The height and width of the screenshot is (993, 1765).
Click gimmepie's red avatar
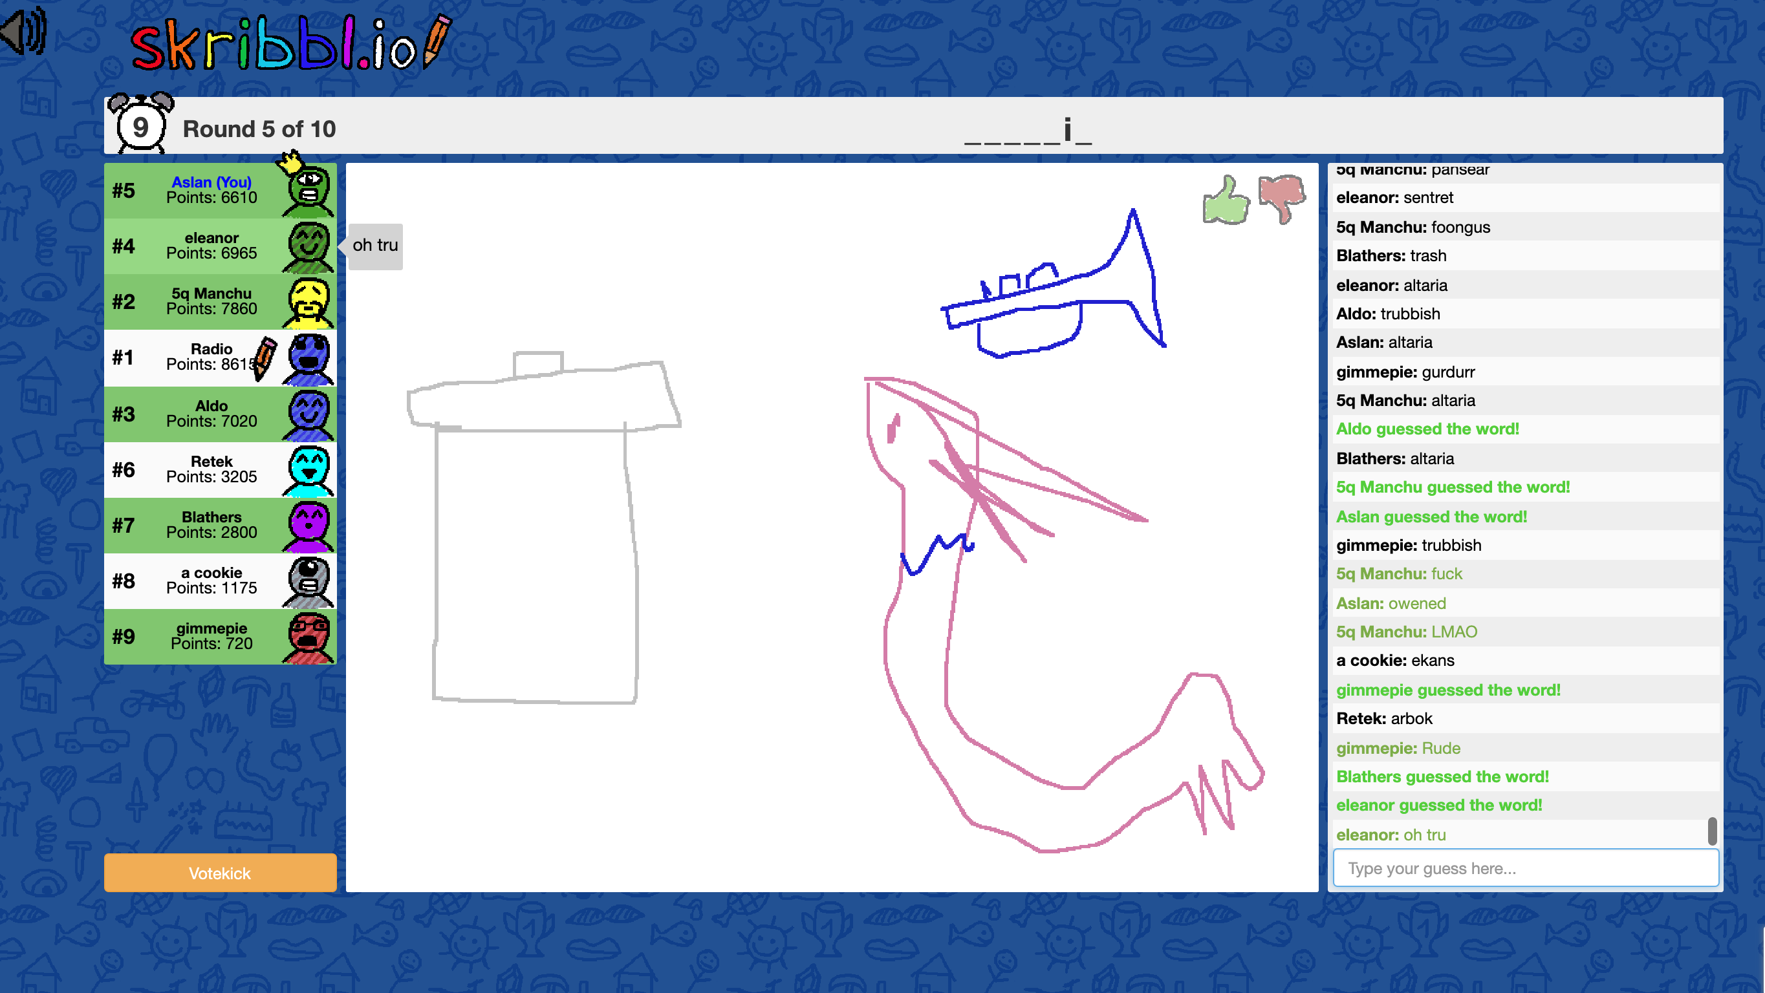[309, 637]
